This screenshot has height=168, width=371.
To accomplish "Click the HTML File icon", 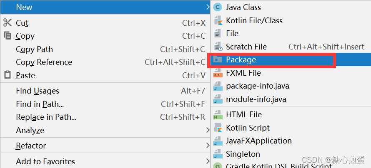I will [218, 114].
